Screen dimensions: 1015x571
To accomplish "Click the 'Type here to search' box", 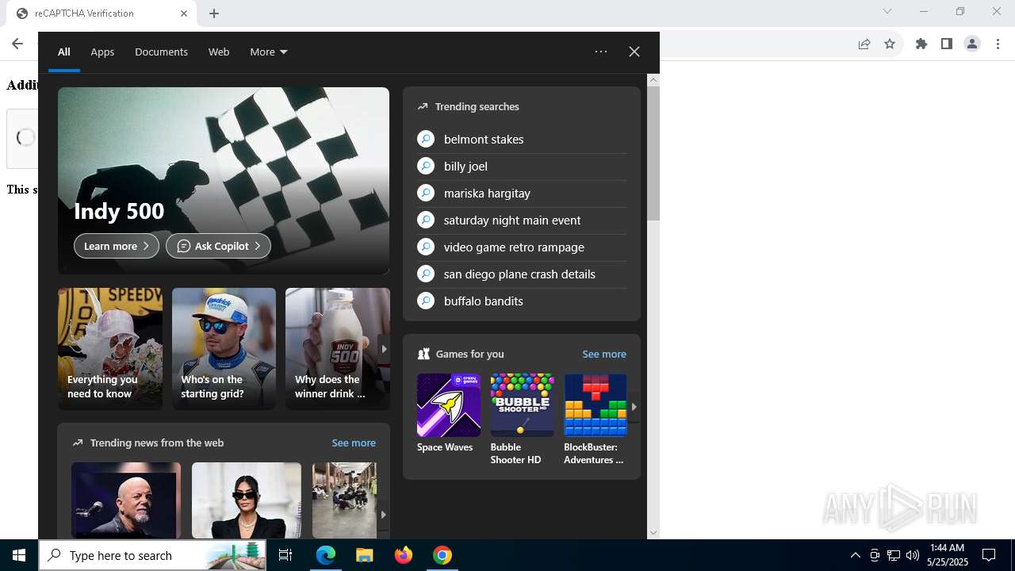I will (x=153, y=555).
